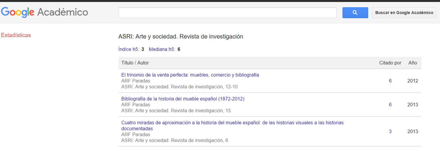Screen dimensions: 440x164
Task: Click the journal reference ending in 6
Action: pyautogui.click(x=175, y=140)
